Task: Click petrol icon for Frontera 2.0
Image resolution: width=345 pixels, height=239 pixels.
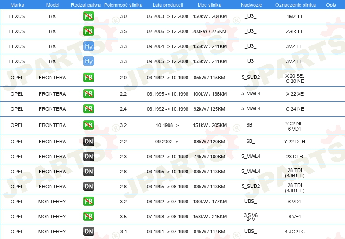Action: click(x=88, y=78)
